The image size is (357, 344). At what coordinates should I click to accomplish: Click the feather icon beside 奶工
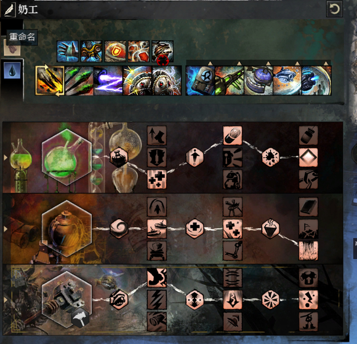[9, 10]
